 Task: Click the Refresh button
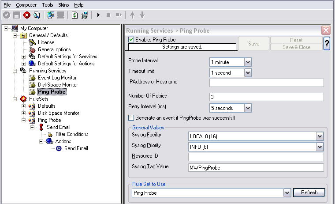[309, 193]
